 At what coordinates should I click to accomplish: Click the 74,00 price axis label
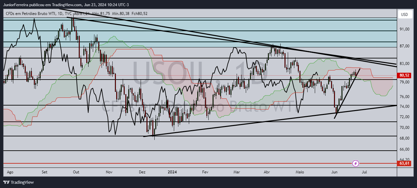tap(404, 107)
